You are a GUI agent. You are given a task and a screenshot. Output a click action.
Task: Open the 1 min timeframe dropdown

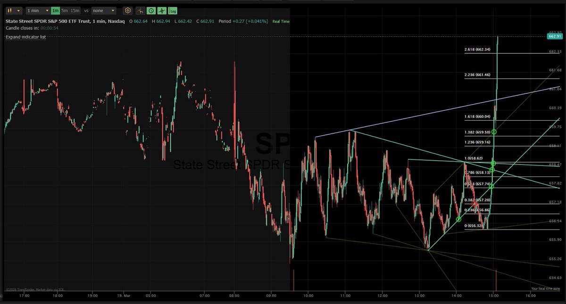coord(38,10)
